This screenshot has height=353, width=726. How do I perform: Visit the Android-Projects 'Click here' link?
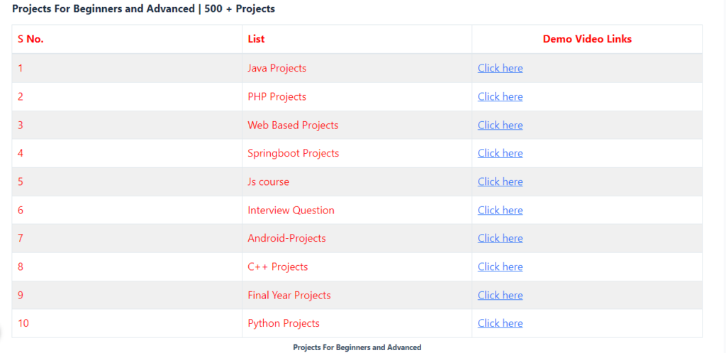click(500, 238)
